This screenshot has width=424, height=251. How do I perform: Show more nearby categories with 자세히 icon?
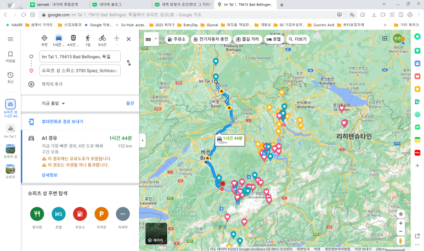(123, 214)
